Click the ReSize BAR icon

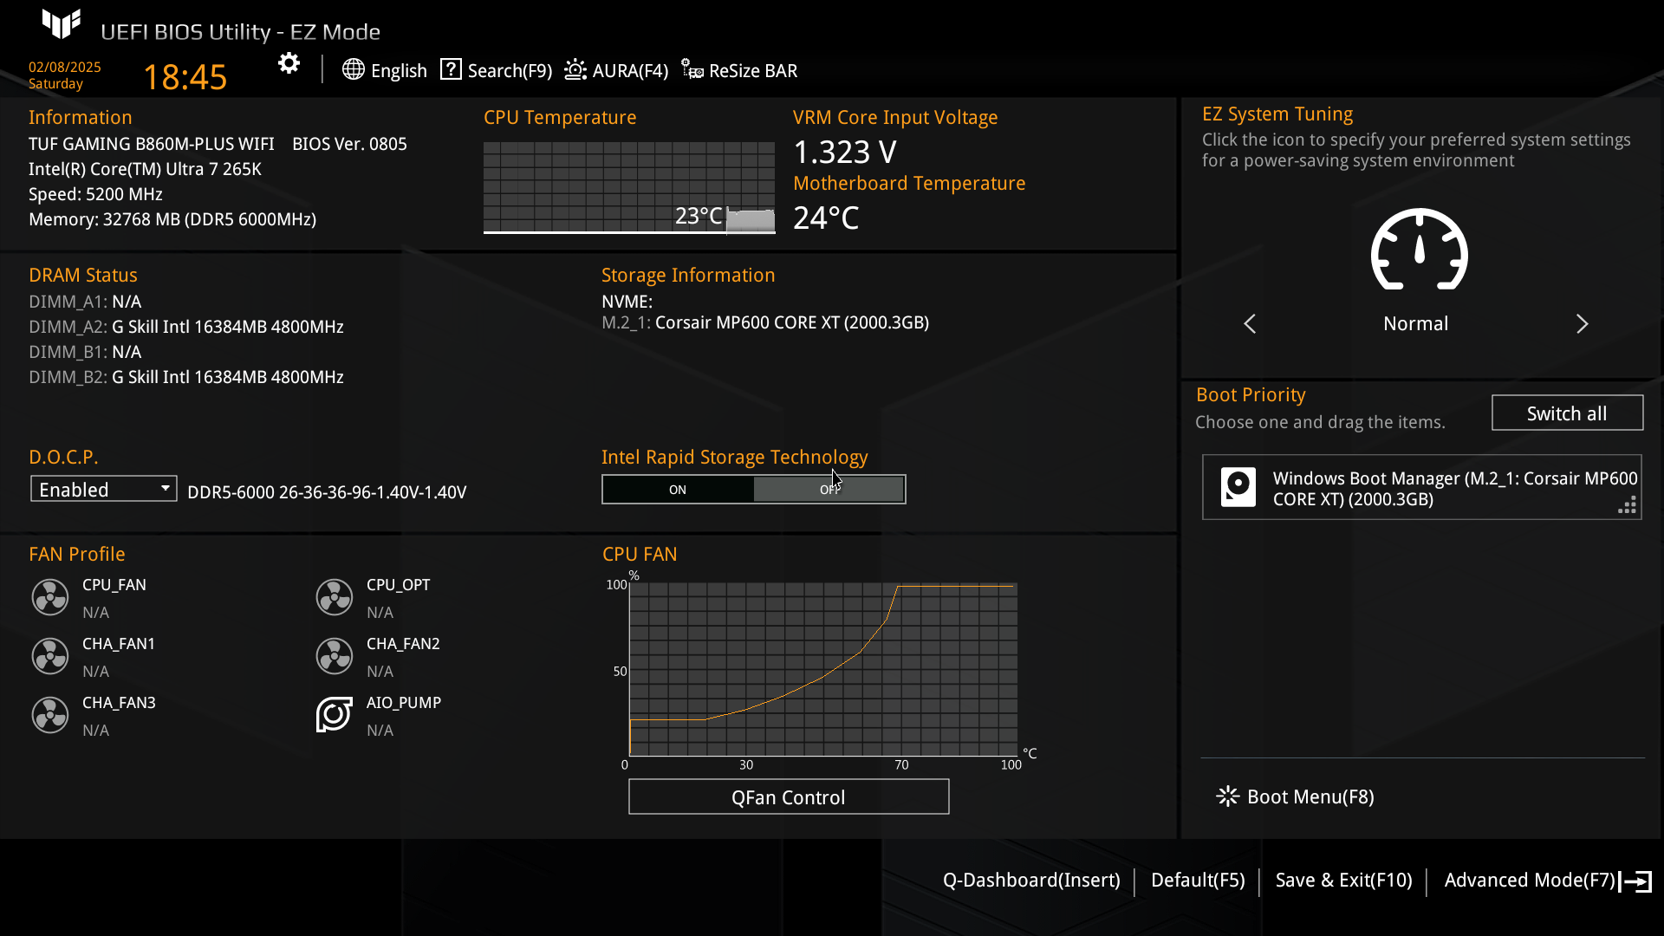pyautogui.click(x=692, y=69)
